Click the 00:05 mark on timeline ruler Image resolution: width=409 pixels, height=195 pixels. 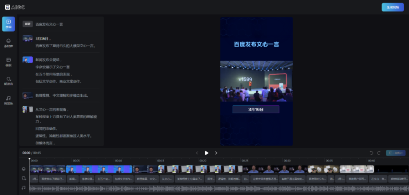click(76, 161)
